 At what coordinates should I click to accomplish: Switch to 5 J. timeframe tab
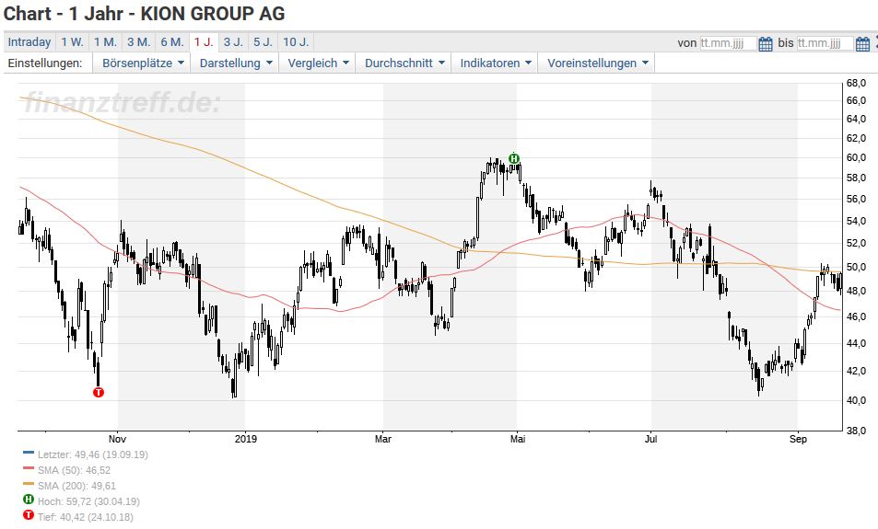[x=263, y=42]
